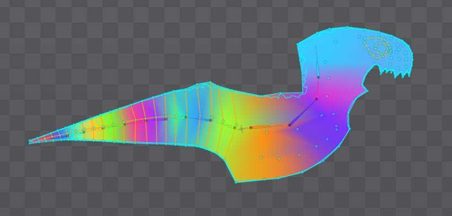Click inside the small hexagonal eye ring
The width and height of the screenshot is (452, 216).
tap(381, 48)
